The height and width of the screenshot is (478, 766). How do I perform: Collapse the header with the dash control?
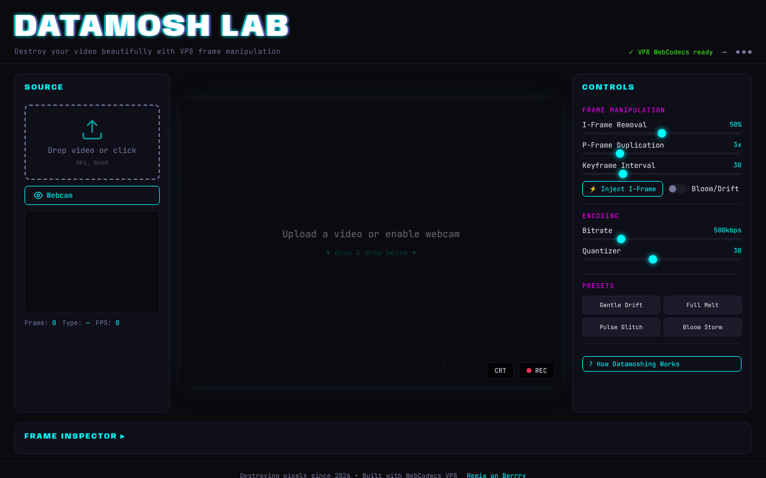pos(724,52)
